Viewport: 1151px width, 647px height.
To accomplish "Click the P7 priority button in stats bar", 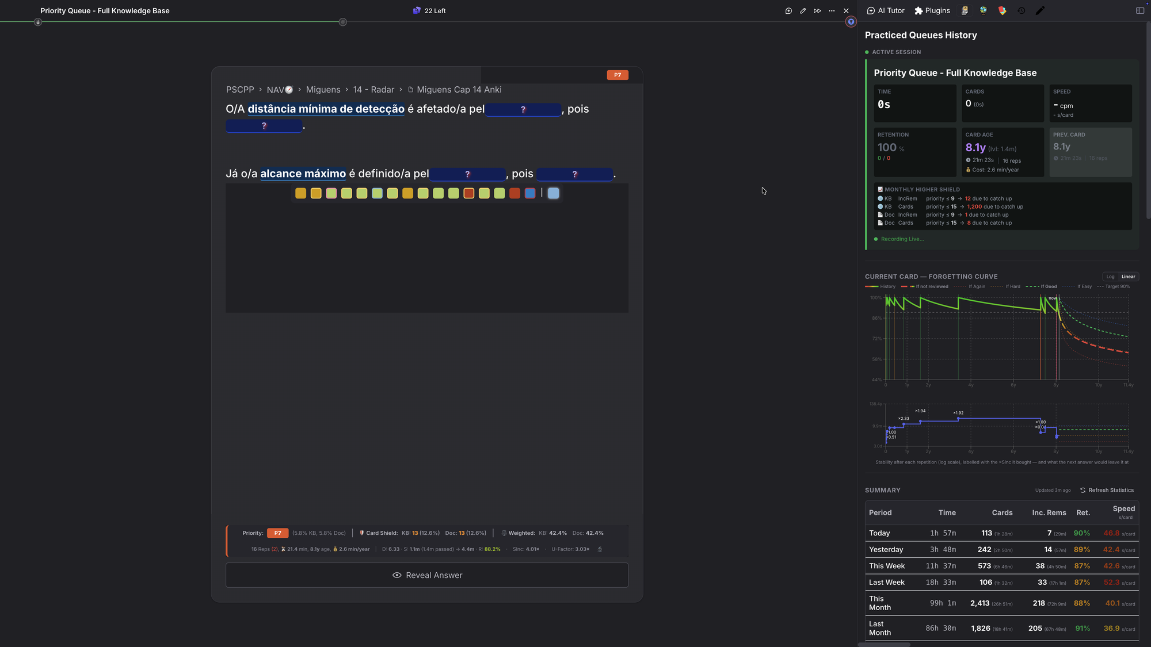I will 277,533.
